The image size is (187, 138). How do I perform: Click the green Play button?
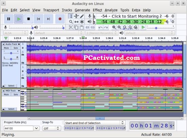19,19
